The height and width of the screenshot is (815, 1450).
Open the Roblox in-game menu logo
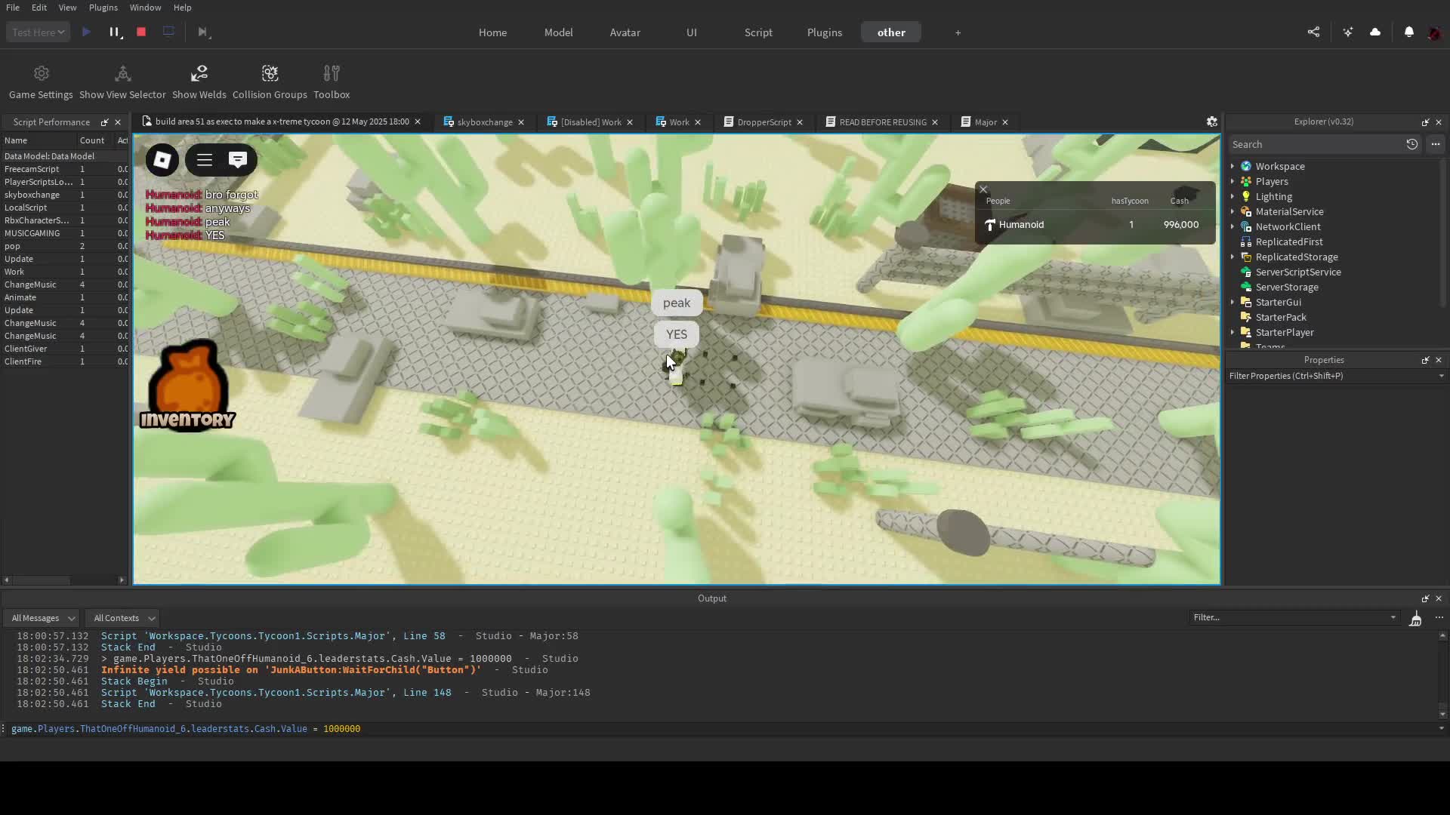click(162, 160)
